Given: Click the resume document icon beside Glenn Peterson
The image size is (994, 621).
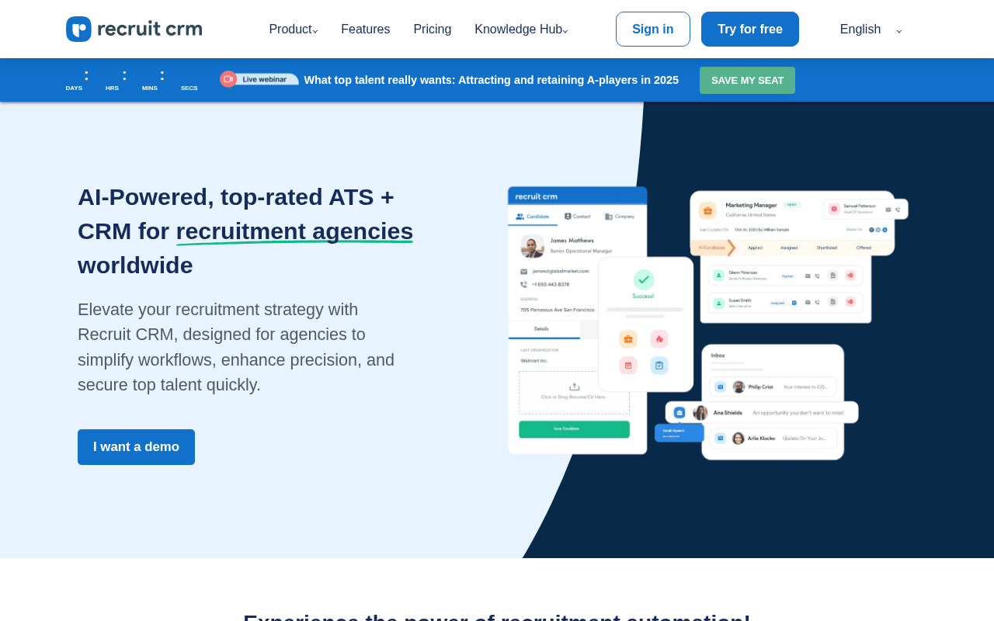Looking at the screenshot, I should point(832,276).
